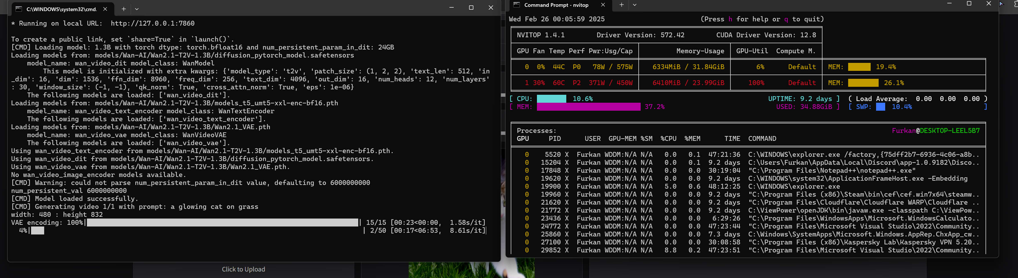Click the CPU 10.6% usage bar
This screenshot has height=278, width=1018.
point(551,98)
